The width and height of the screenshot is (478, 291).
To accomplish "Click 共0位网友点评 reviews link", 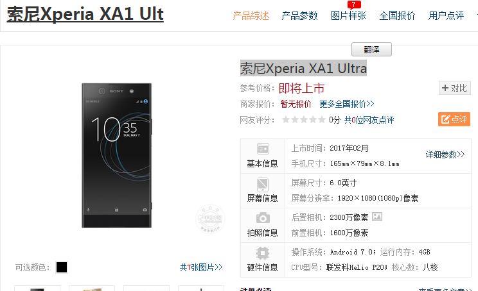I will coord(369,120).
